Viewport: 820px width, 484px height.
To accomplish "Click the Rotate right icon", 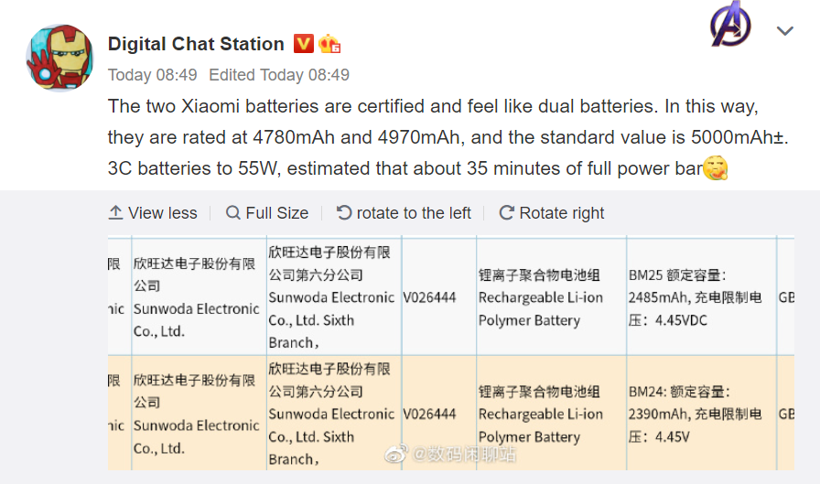I will point(506,213).
